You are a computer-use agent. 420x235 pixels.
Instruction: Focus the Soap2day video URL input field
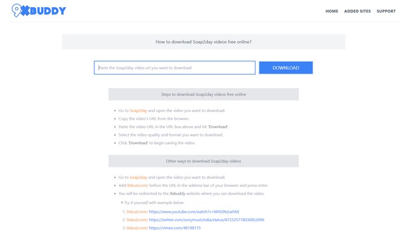pyautogui.click(x=174, y=68)
